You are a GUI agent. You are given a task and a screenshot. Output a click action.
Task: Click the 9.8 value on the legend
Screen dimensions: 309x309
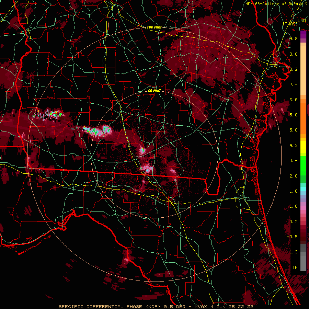pos(294,38)
